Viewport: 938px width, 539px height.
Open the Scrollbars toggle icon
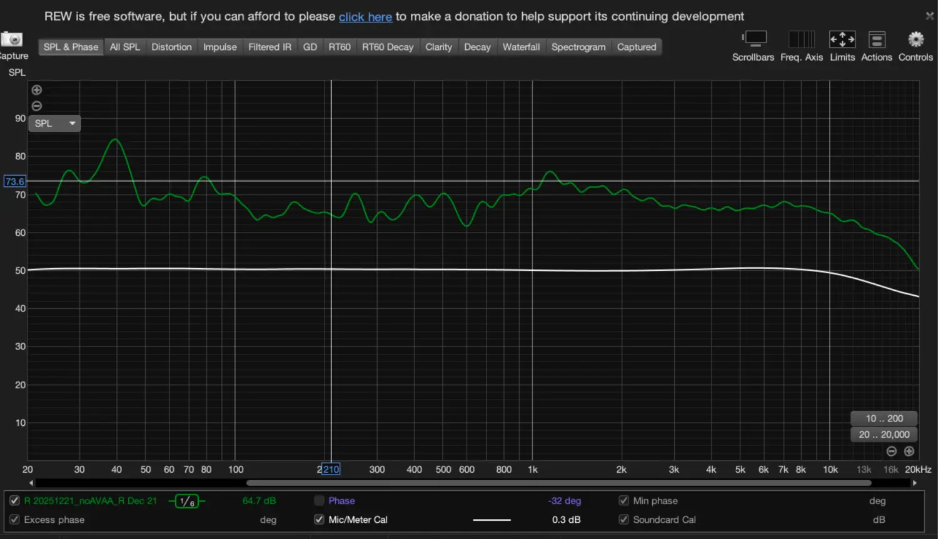[x=754, y=40]
